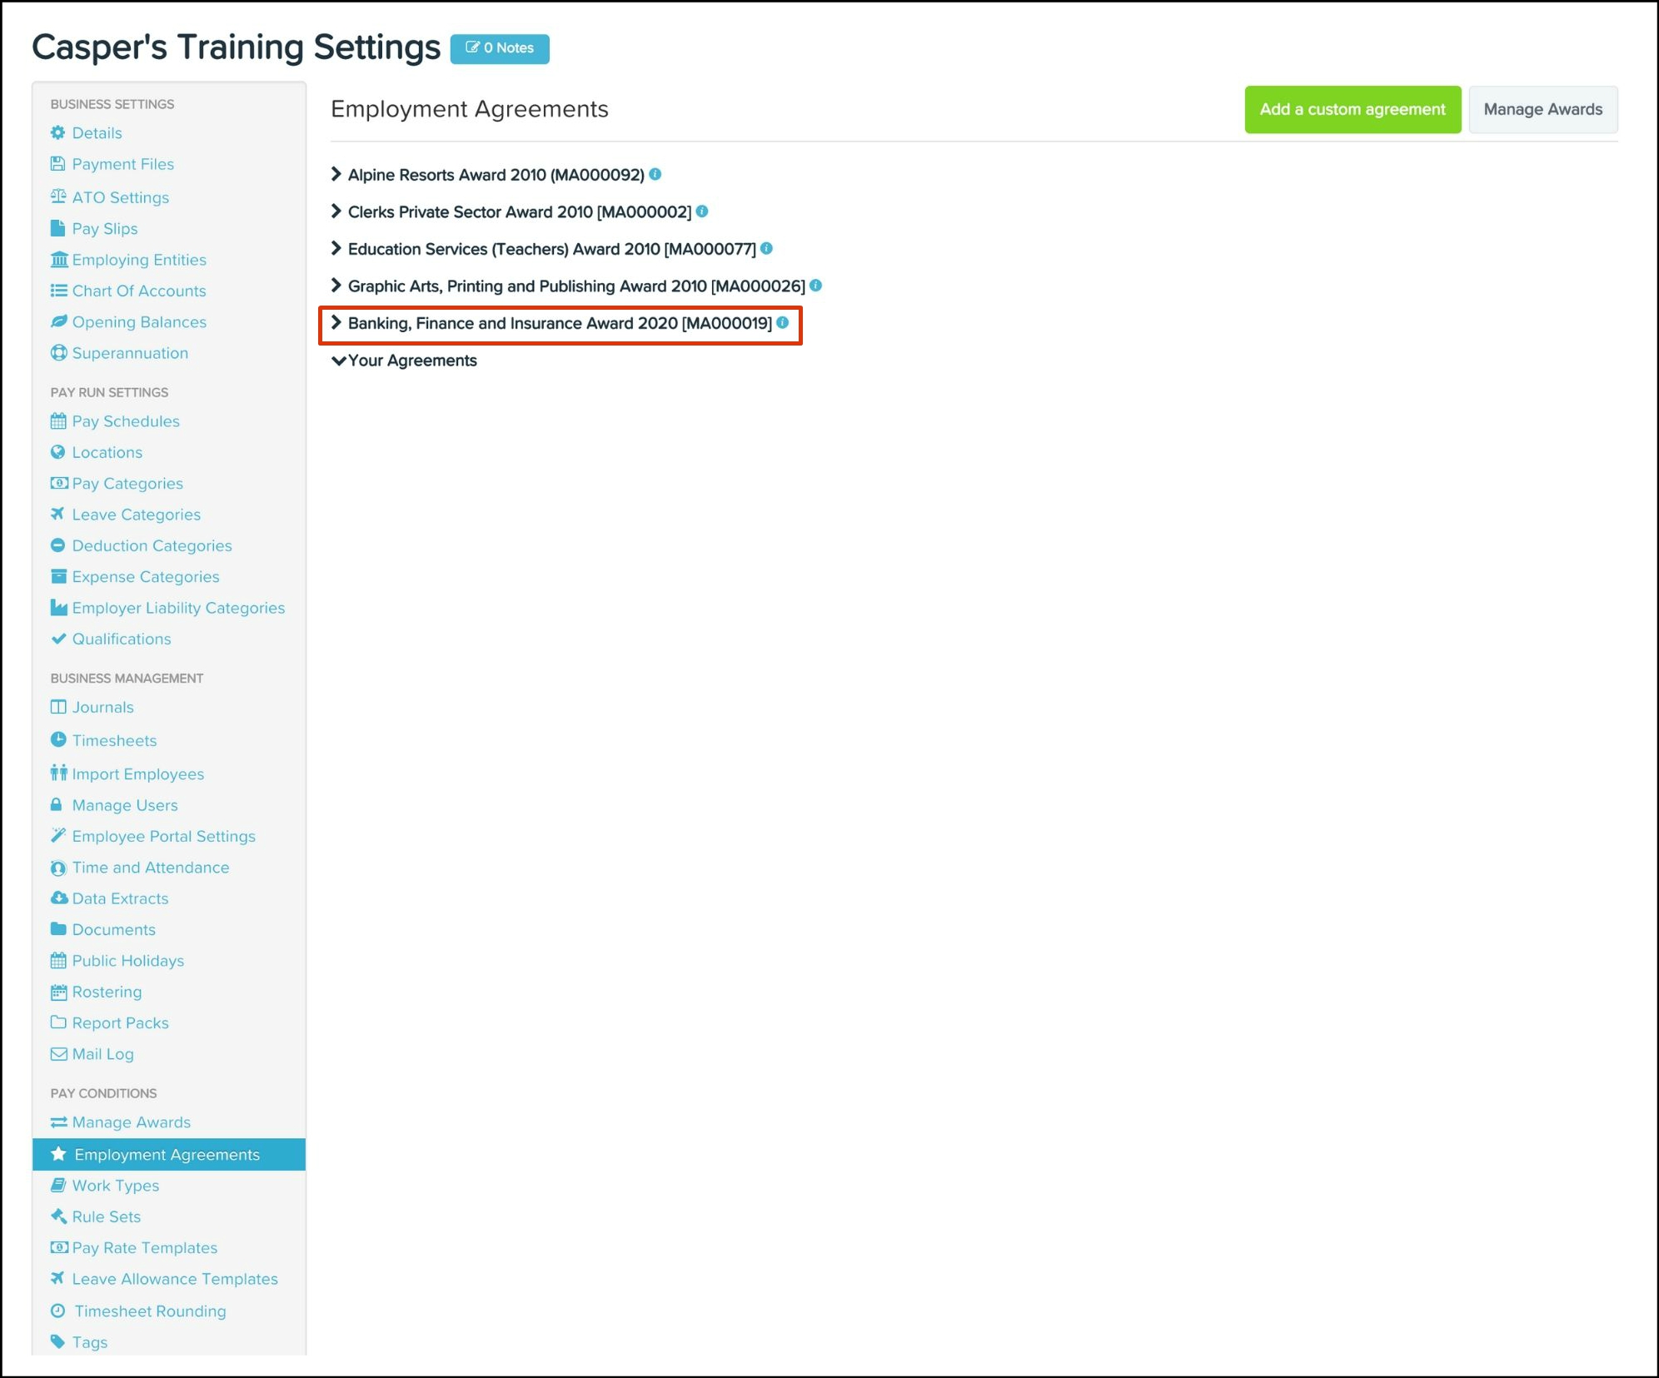Click Add a custom agreement button
The height and width of the screenshot is (1378, 1659).
[1352, 109]
